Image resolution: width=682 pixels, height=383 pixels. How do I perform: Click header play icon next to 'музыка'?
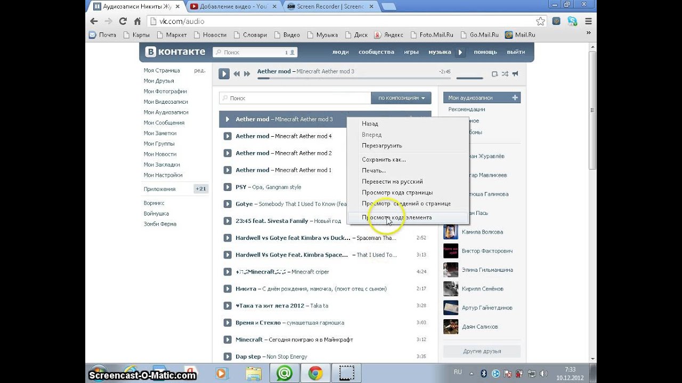pyautogui.click(x=461, y=52)
